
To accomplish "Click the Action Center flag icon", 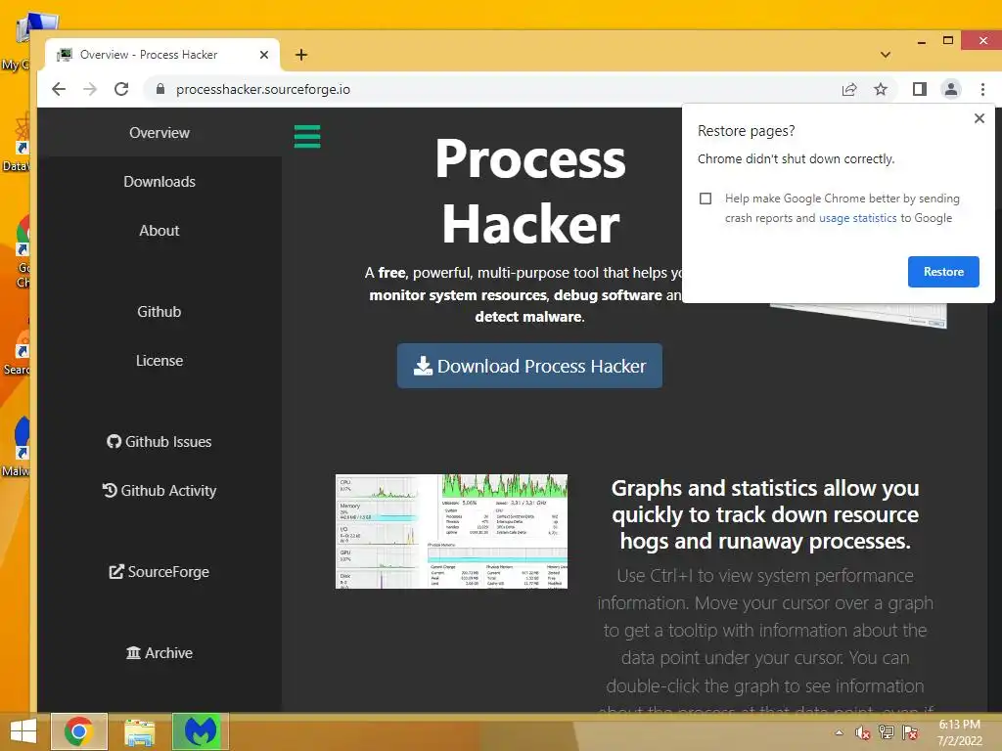I will 910,732.
